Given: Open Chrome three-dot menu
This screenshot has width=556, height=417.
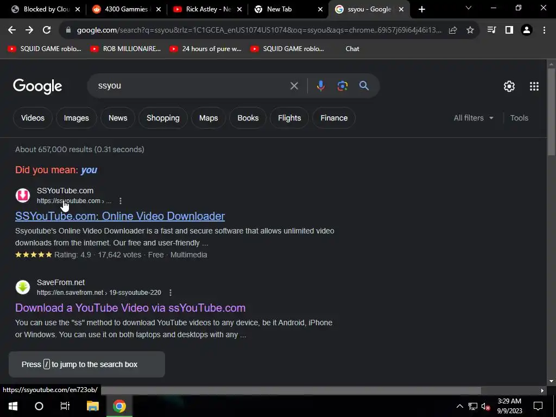Looking at the screenshot, I should (544, 30).
